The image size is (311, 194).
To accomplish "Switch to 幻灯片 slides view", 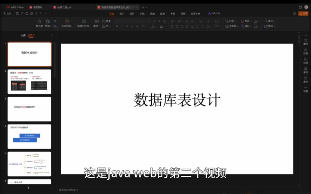I will (x=31, y=35).
